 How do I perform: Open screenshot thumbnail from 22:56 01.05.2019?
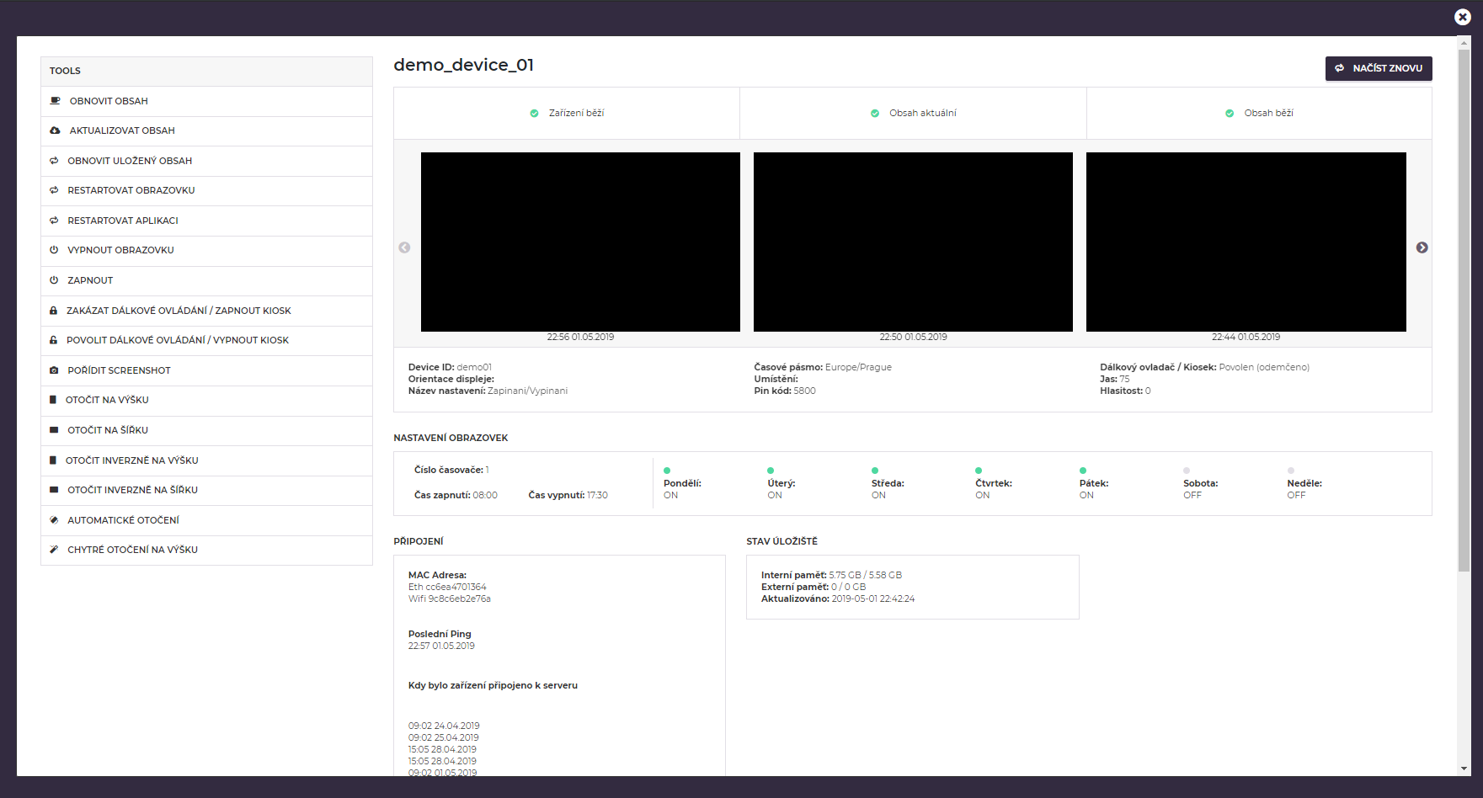click(580, 242)
